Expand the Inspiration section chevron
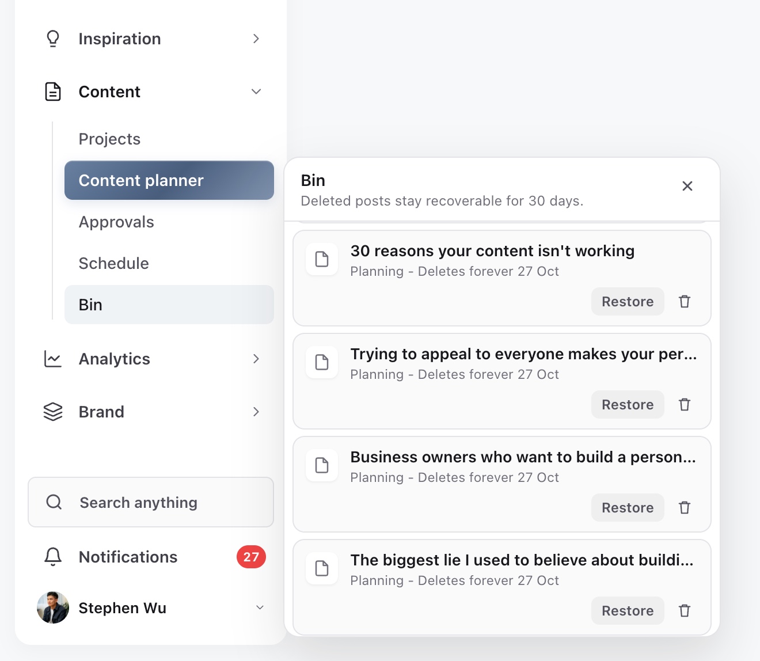 tap(256, 39)
